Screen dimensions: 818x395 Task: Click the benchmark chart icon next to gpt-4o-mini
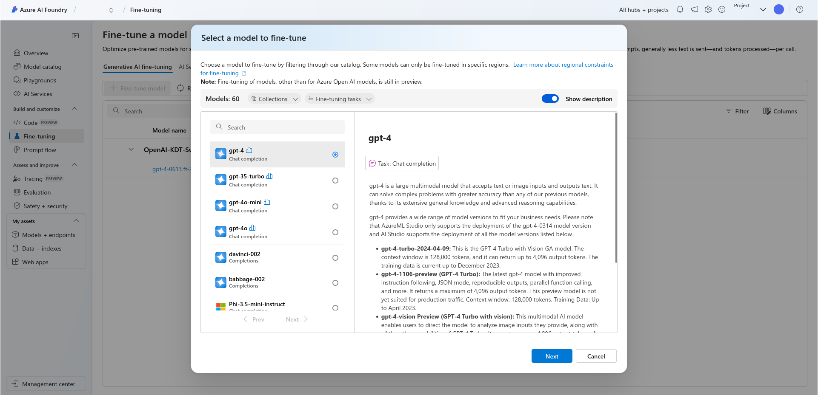click(267, 202)
